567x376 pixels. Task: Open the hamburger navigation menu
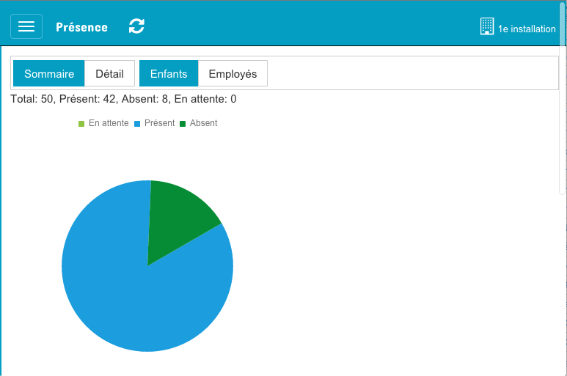point(26,26)
